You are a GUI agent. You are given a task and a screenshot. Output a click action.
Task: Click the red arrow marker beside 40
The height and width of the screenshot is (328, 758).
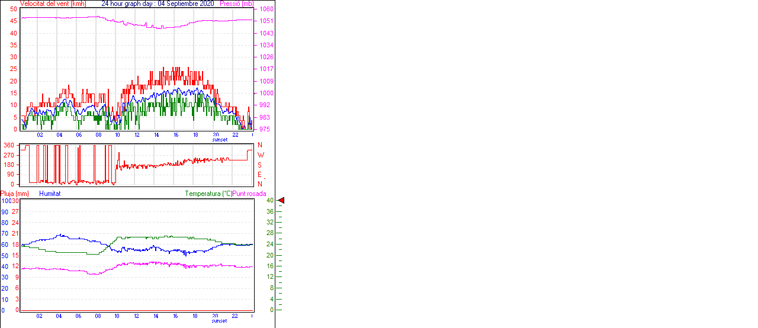click(281, 201)
